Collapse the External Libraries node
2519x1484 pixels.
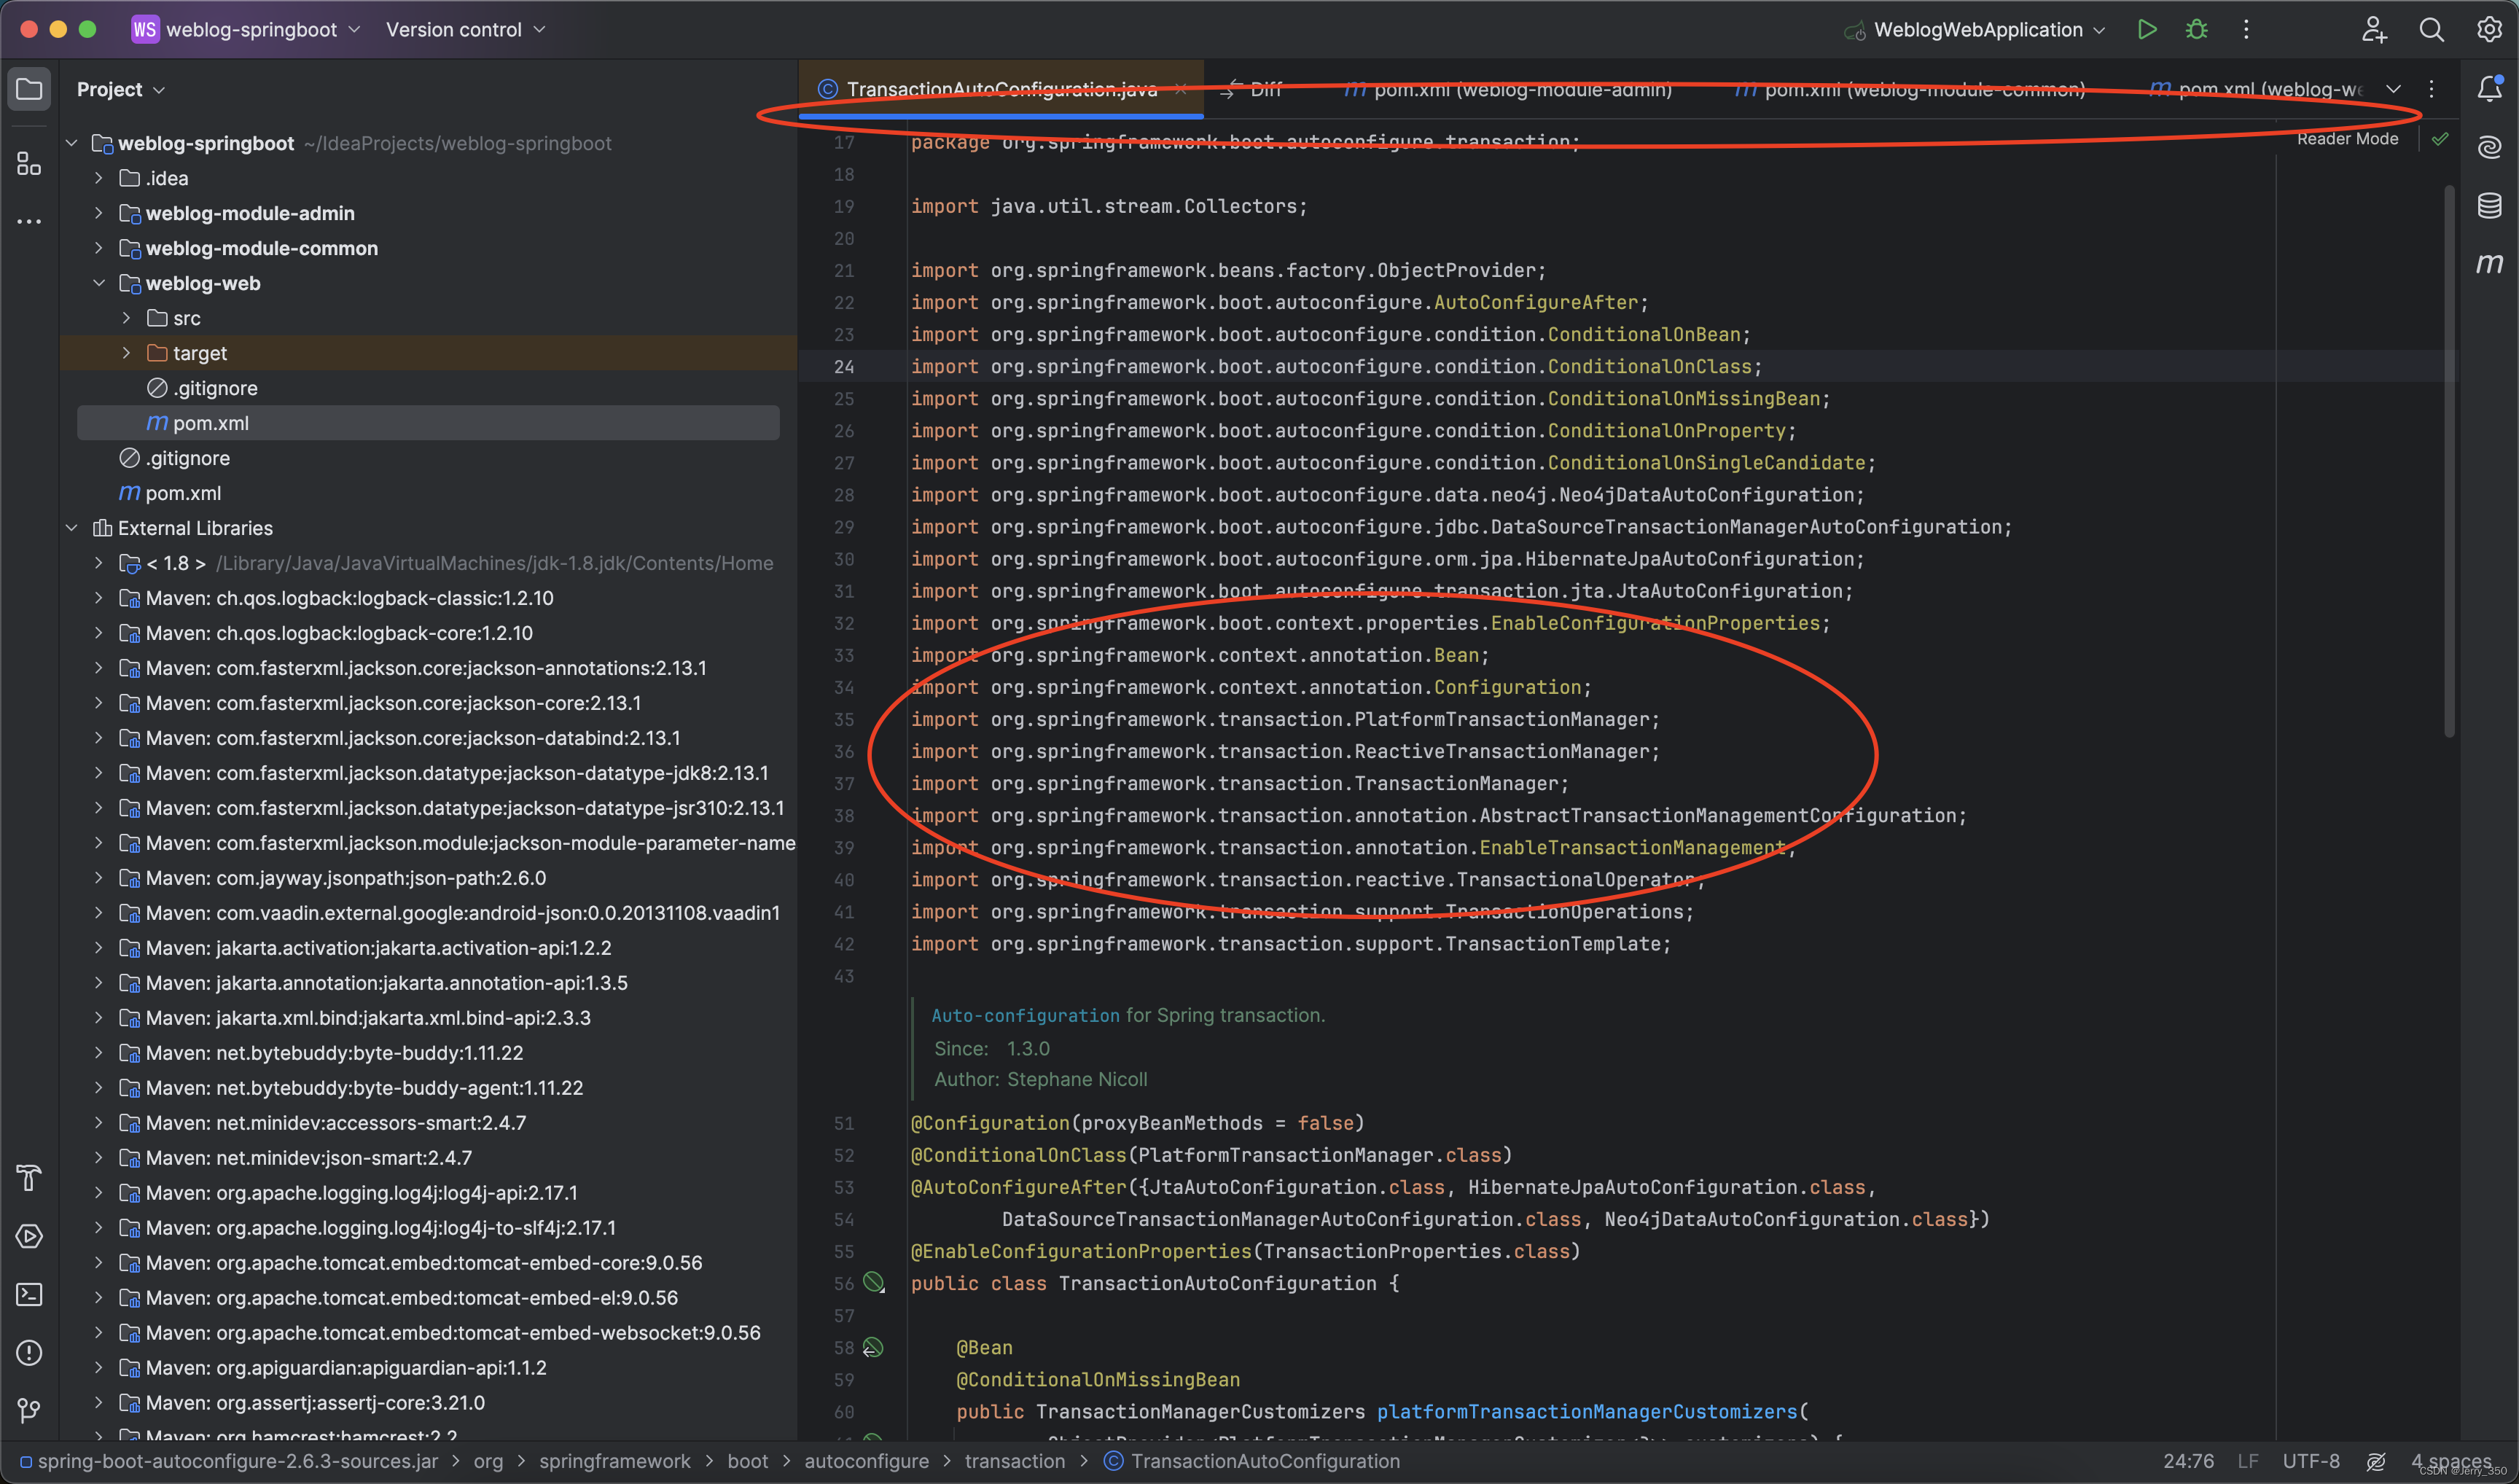click(x=72, y=528)
